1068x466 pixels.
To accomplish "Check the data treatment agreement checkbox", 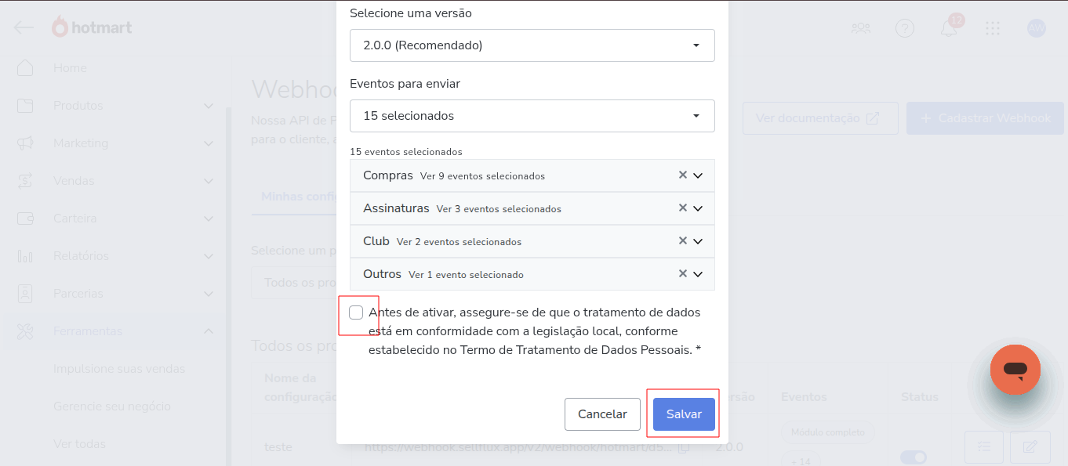I will 356,312.
